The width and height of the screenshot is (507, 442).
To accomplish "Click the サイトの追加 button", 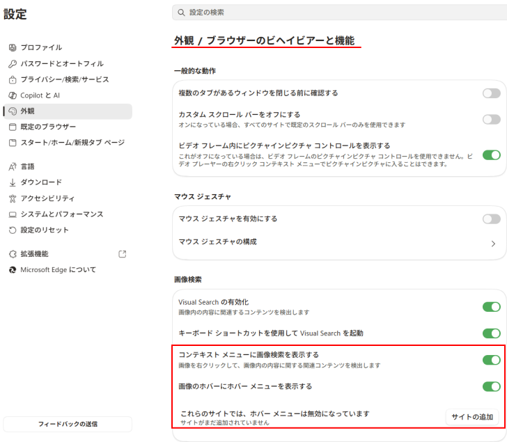I will coord(472,417).
